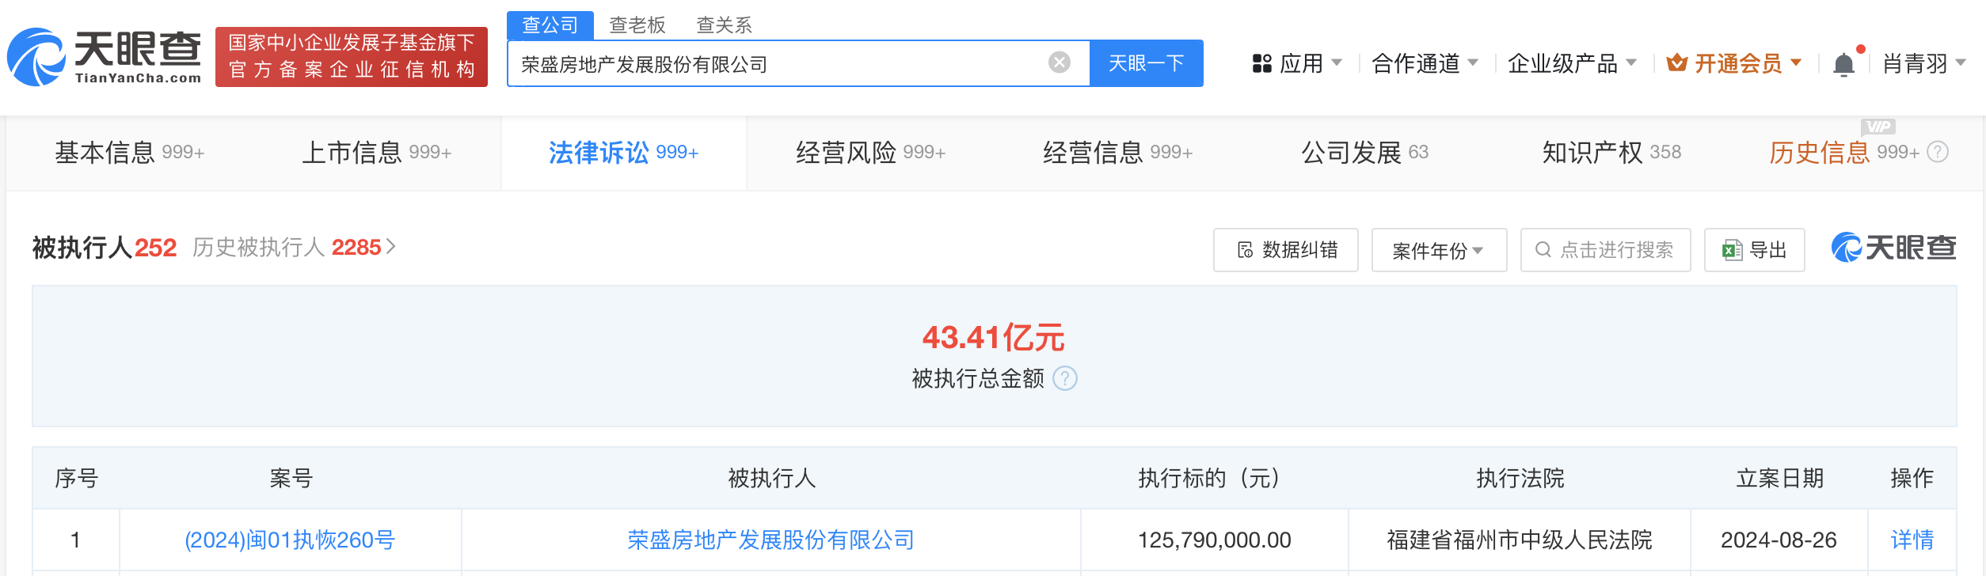Open the 肖青羽 user account menu
This screenshot has width=1986, height=576.
coord(1923,63)
